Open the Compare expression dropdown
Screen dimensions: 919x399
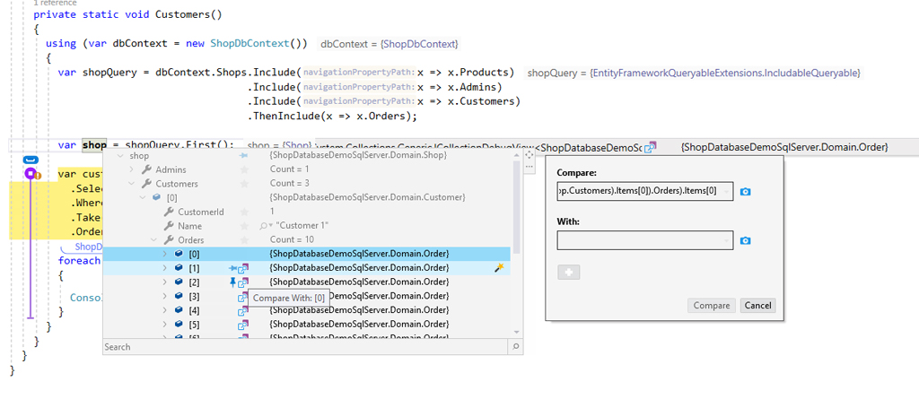(727, 192)
